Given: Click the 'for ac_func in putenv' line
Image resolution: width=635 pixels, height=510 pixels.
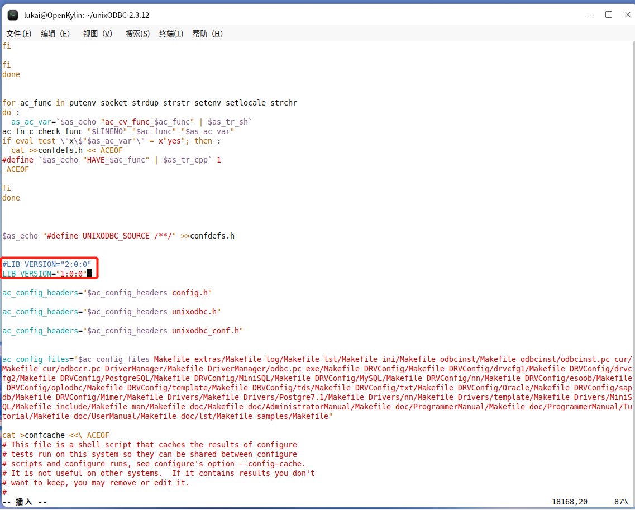Looking at the screenshot, I should tap(150, 103).
